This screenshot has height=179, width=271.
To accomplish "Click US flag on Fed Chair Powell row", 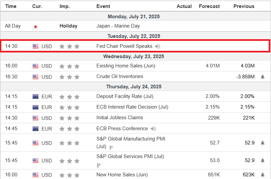I will pos(36,46).
